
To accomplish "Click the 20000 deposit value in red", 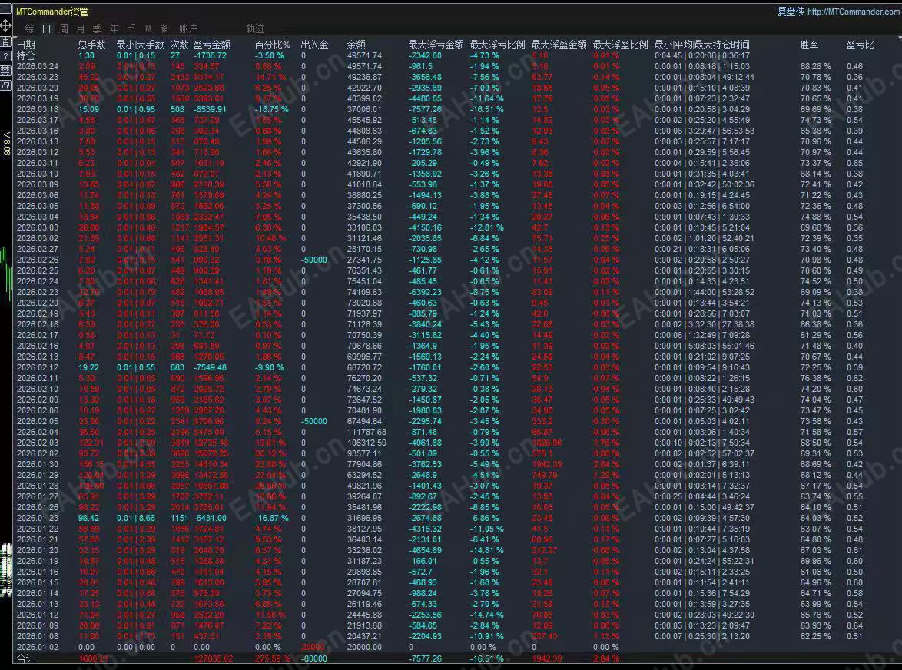I will [313, 647].
